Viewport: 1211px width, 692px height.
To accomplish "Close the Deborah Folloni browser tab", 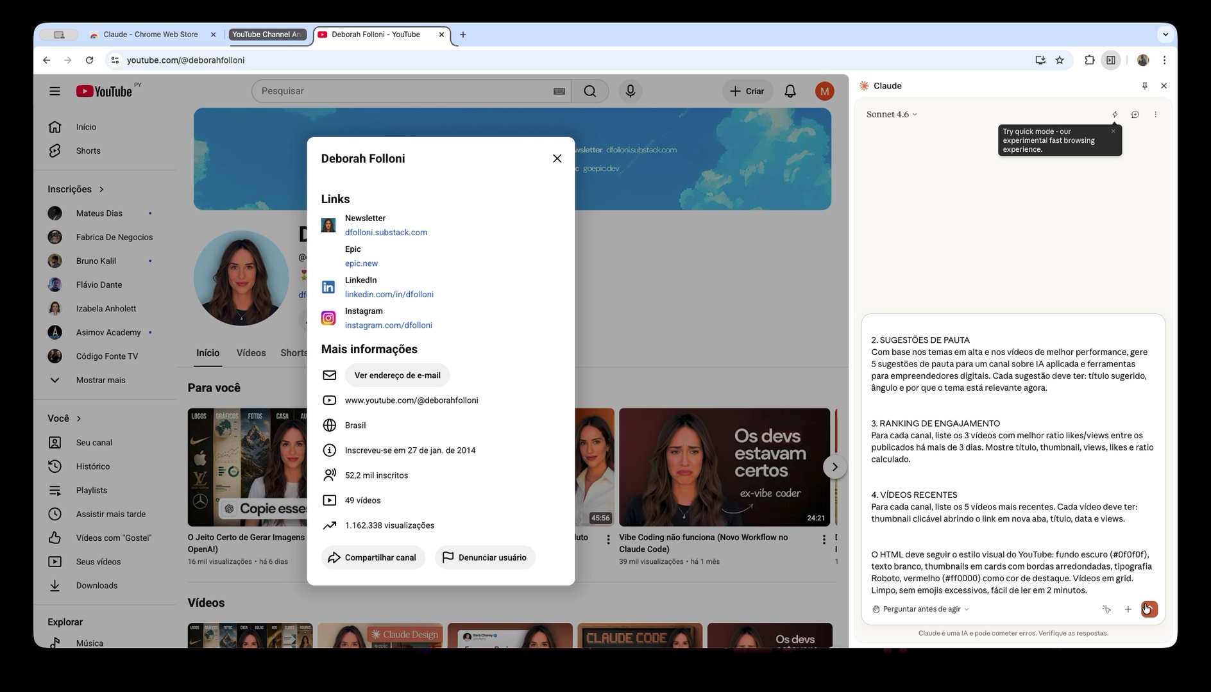I will (x=441, y=35).
